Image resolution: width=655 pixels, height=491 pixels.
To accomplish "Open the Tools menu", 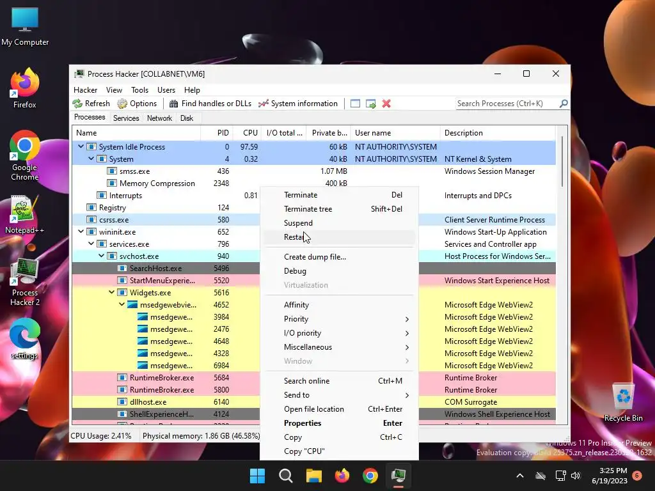I will pyautogui.click(x=139, y=90).
